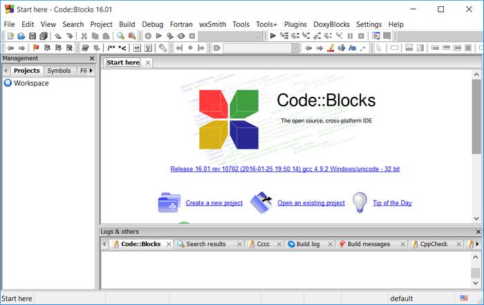Open the Build log tab
The image size is (484, 305).
[x=308, y=244]
